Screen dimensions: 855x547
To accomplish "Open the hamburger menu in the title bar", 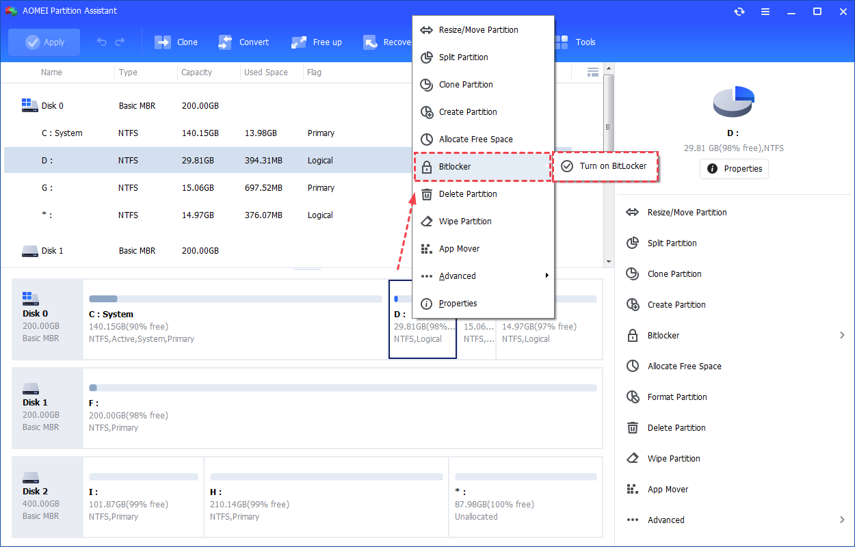I will (x=765, y=11).
